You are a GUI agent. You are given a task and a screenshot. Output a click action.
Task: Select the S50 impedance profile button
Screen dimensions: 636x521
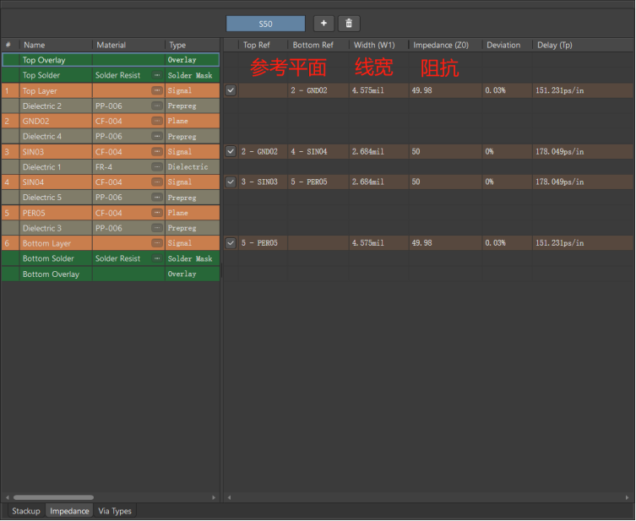[265, 24]
